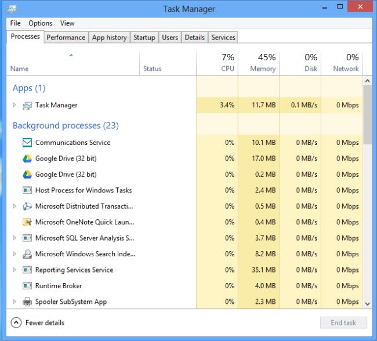The height and width of the screenshot is (341, 377).
Task: Expand Reporting Services Service process
Action: (14, 270)
